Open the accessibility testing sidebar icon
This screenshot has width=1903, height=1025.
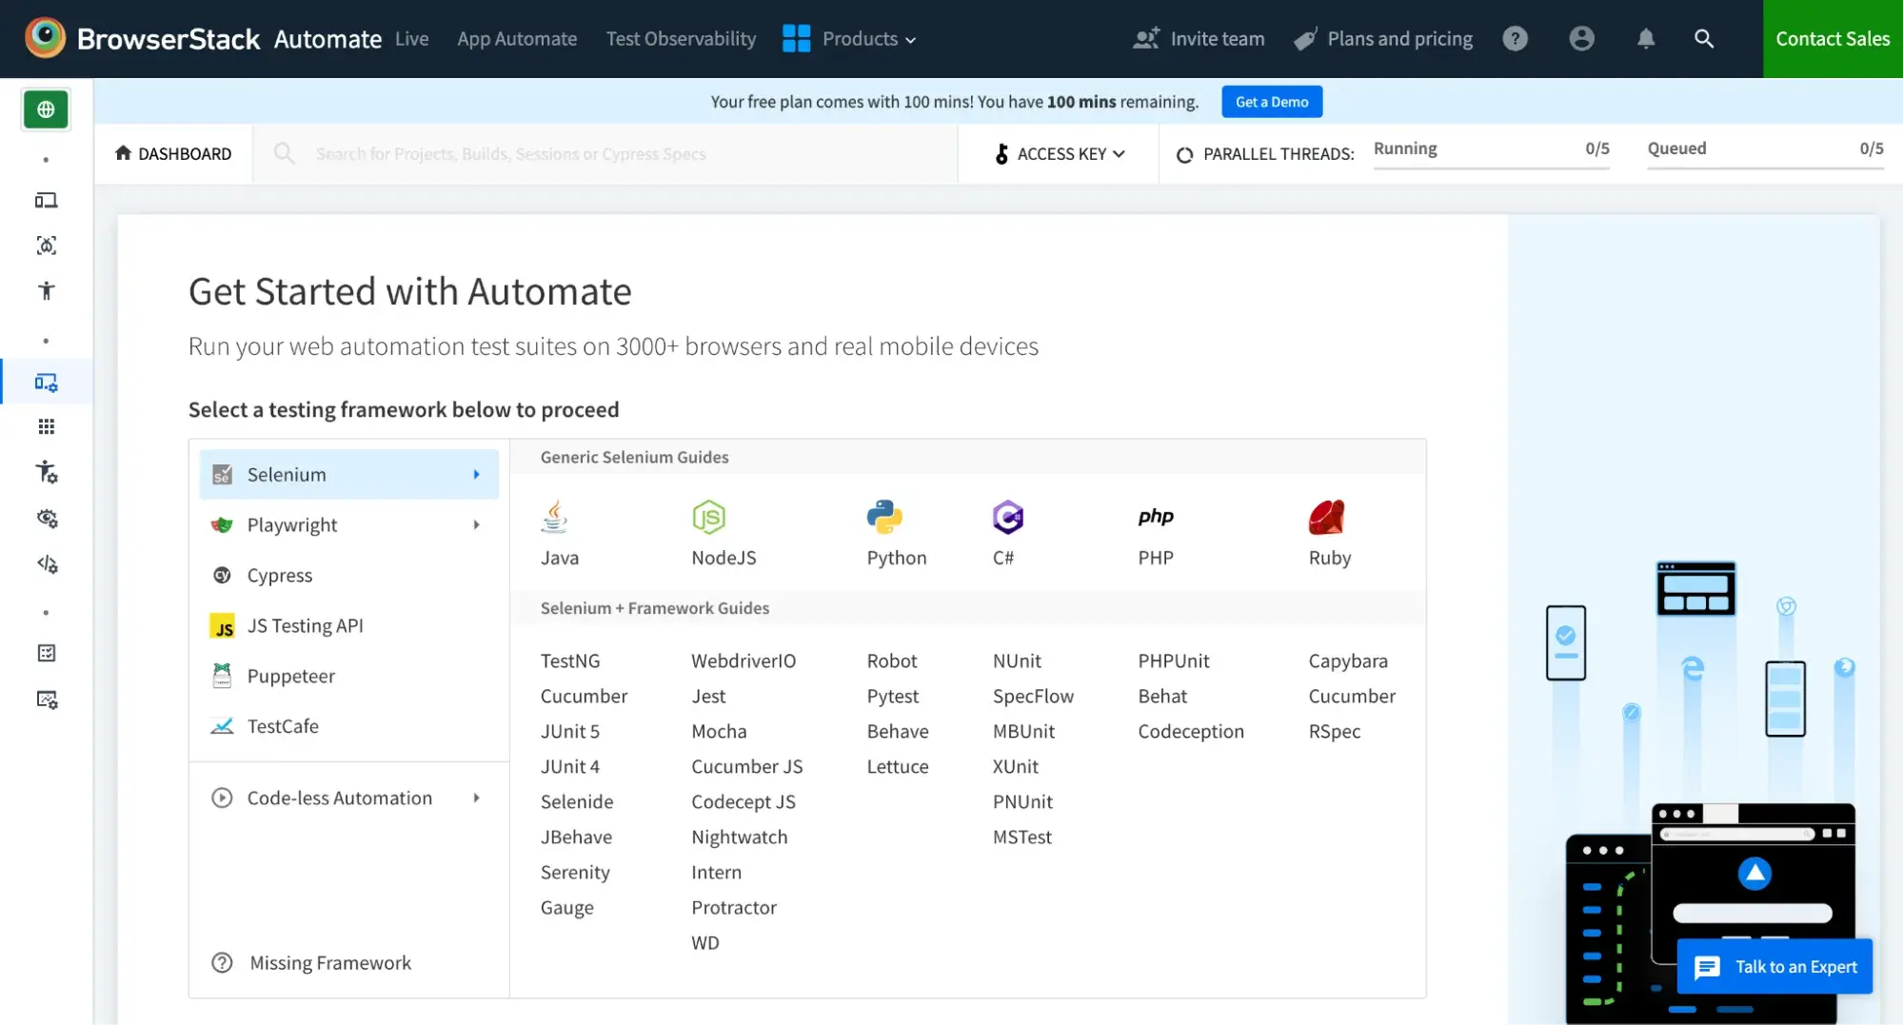click(46, 291)
